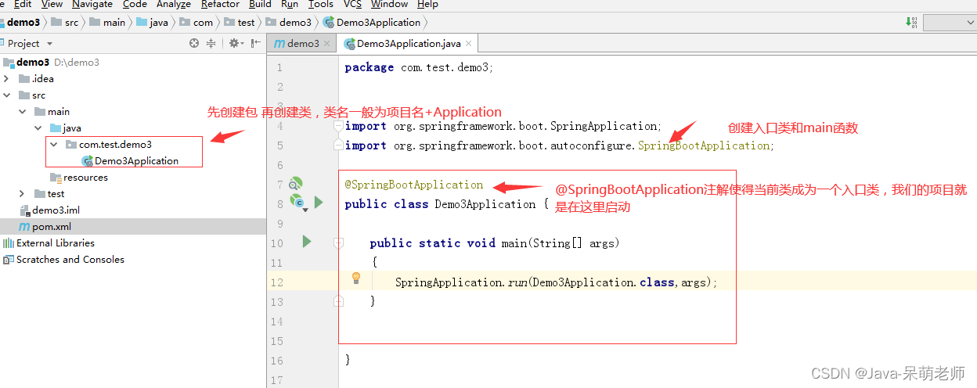This screenshot has width=977, height=388.
Task: Open the run configuration dropdown at top right
Action: (950, 22)
